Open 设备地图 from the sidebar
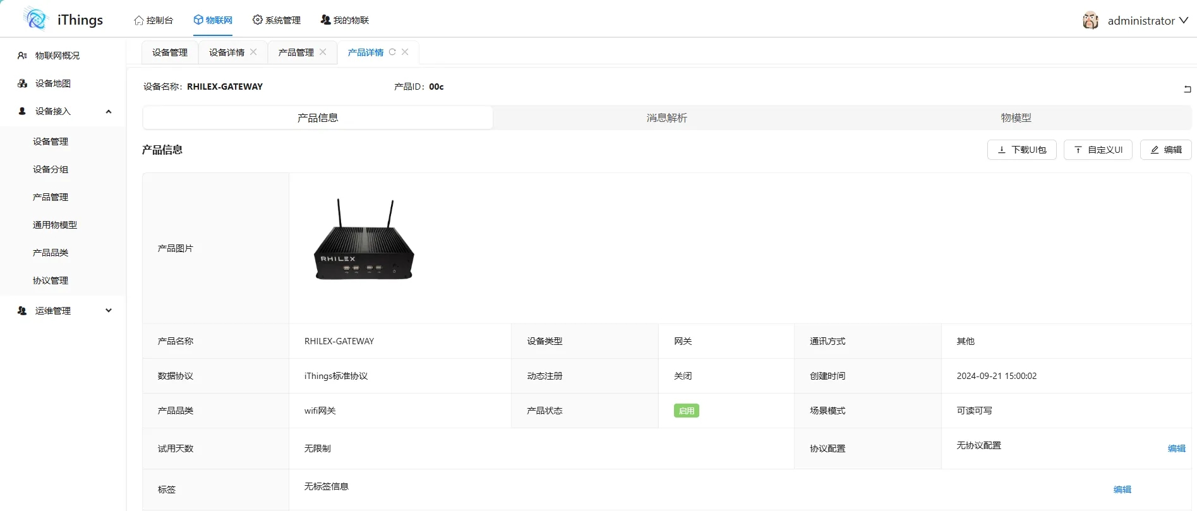 53,83
